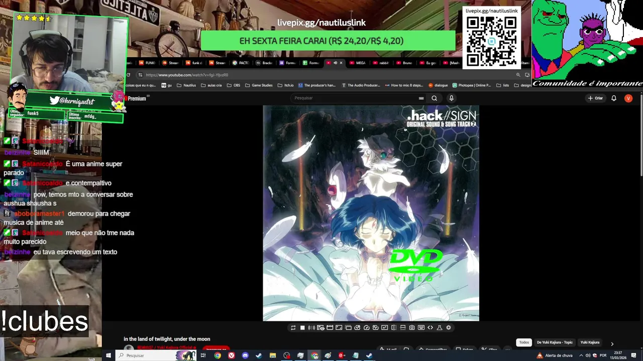Open The Audio Producer bookmark
The image size is (643, 361).
pyautogui.click(x=361, y=85)
